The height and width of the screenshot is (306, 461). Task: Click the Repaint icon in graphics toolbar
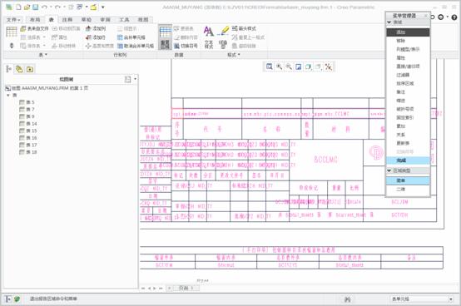(299, 67)
